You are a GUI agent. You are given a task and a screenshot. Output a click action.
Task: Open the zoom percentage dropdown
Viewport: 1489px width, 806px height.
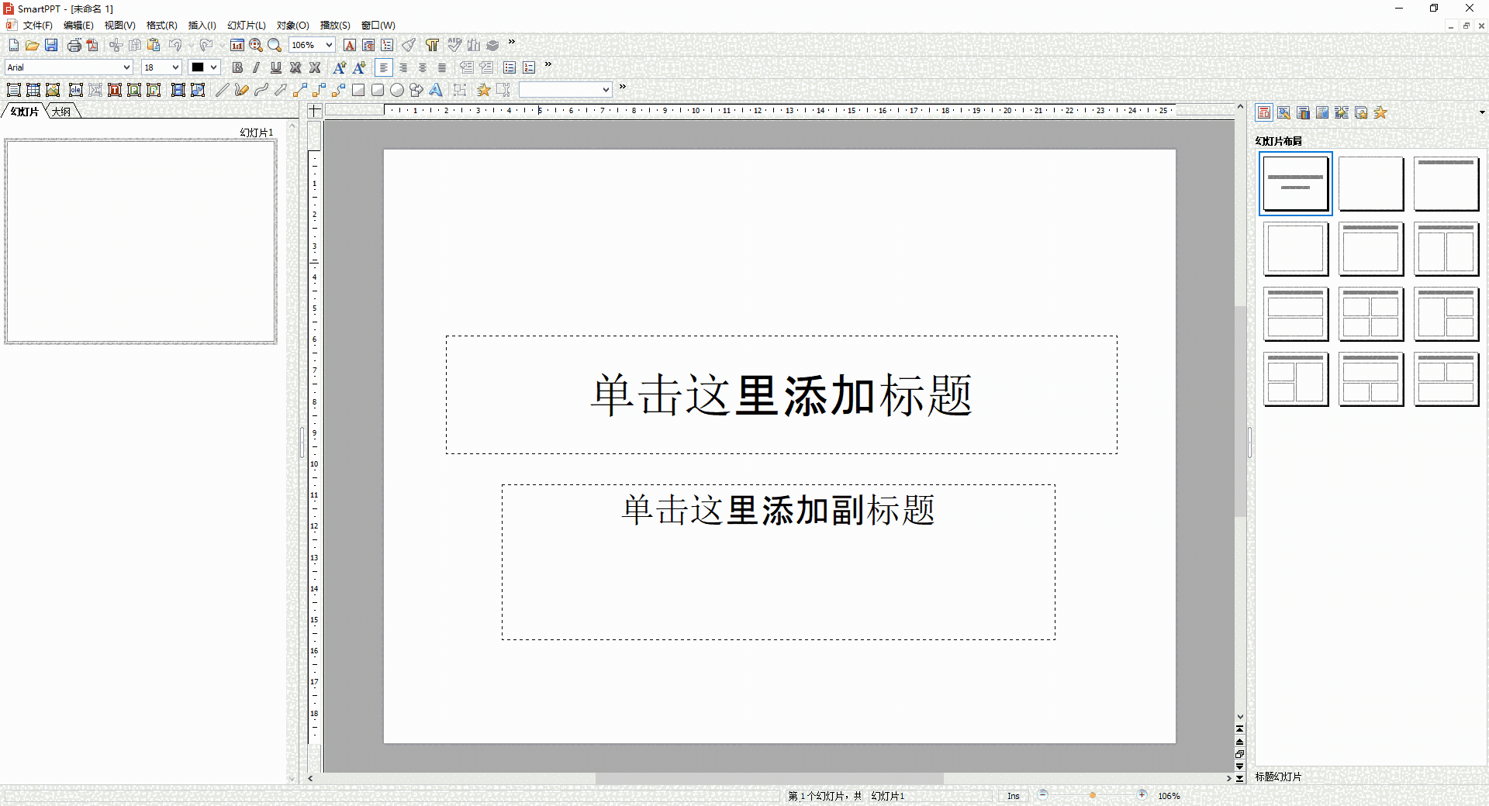point(326,45)
